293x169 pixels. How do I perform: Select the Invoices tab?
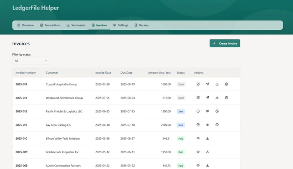99,25
